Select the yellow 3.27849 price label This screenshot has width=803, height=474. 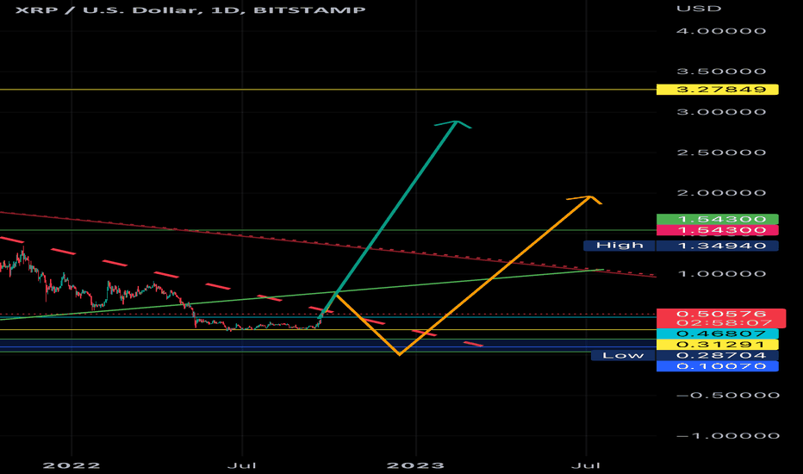[x=717, y=90]
